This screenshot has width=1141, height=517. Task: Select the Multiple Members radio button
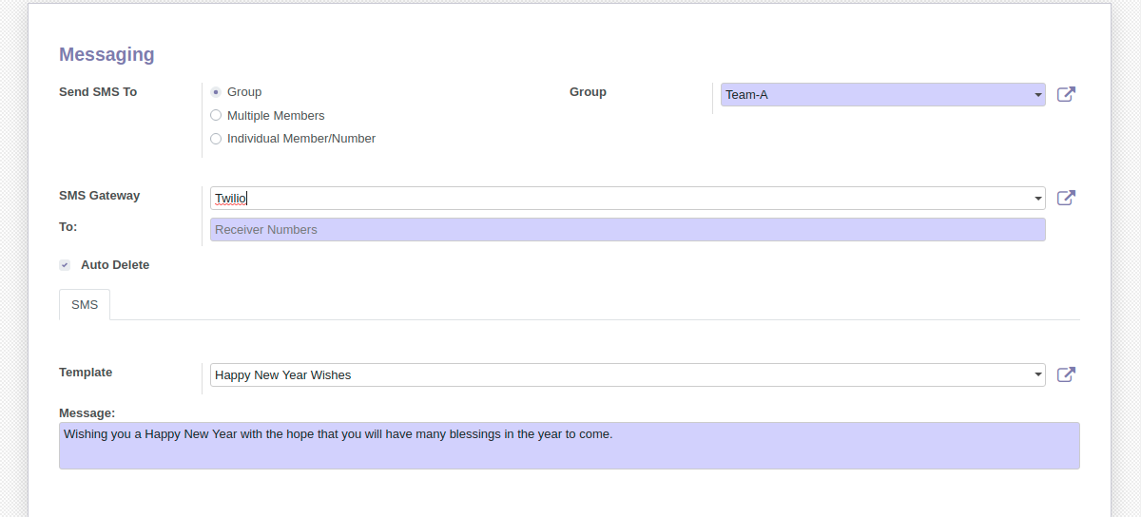tap(216, 116)
